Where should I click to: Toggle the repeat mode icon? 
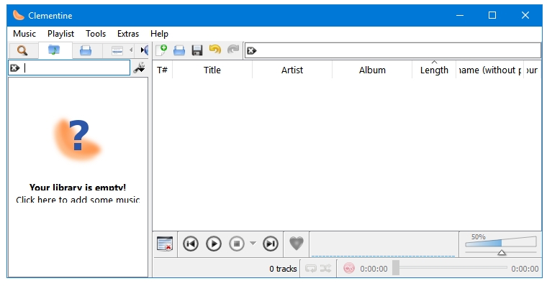pyautogui.click(x=311, y=268)
